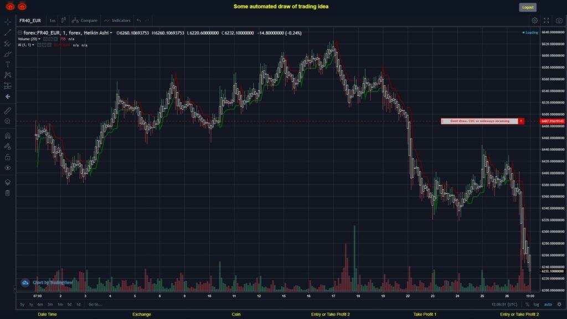Click the back arrow icon in left toolbar

(x=8, y=96)
